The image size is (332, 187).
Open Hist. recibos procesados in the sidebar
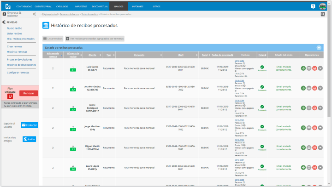pos(21,39)
